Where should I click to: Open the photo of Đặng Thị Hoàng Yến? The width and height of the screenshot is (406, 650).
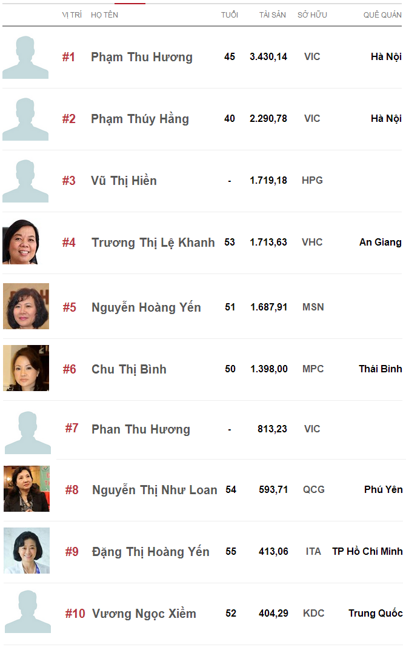27,551
